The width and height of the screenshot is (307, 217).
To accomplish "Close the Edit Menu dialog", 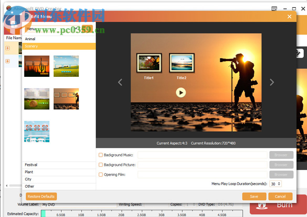I will click(289, 16).
